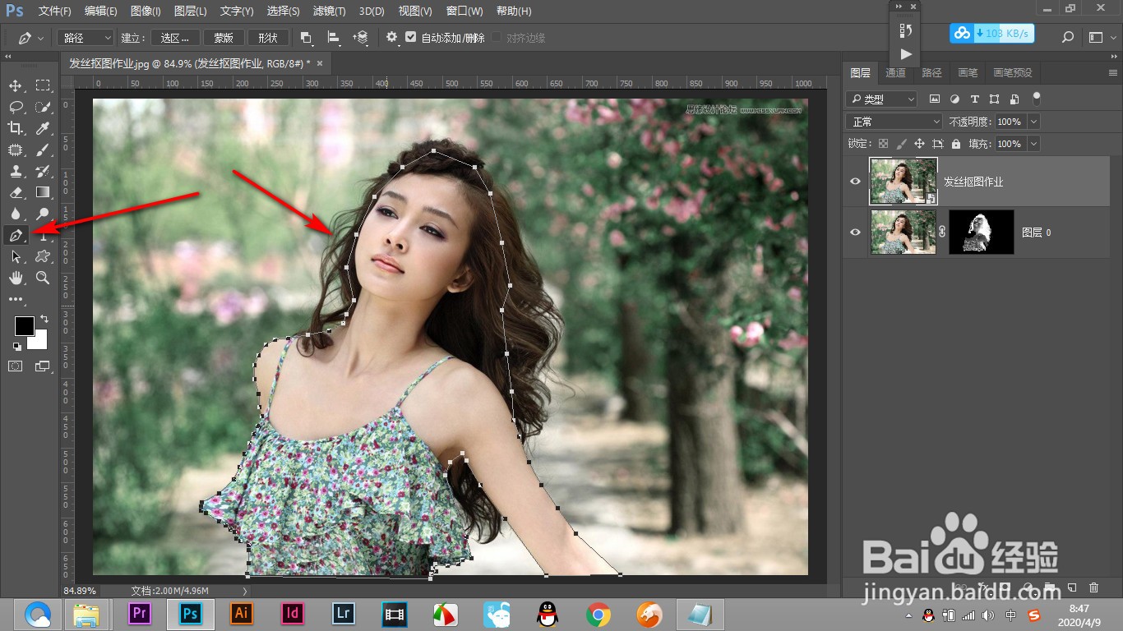Open the 图像(I) menu
1123x631 pixels.
[x=146, y=12]
